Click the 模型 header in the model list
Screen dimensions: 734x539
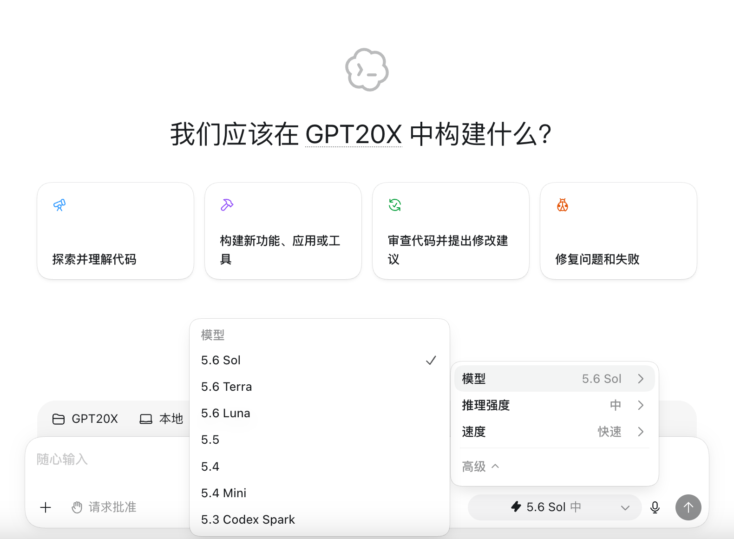[x=213, y=335]
